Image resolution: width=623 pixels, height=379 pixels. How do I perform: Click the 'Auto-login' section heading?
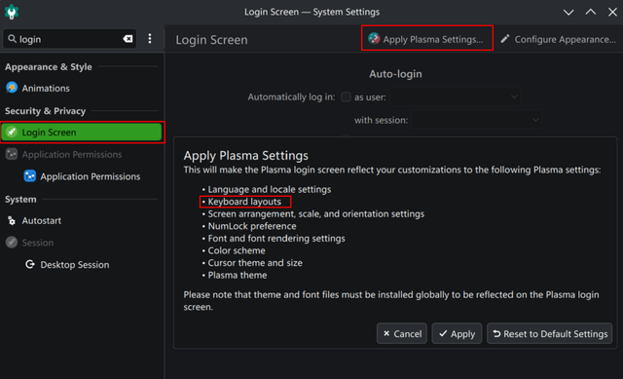tap(395, 74)
